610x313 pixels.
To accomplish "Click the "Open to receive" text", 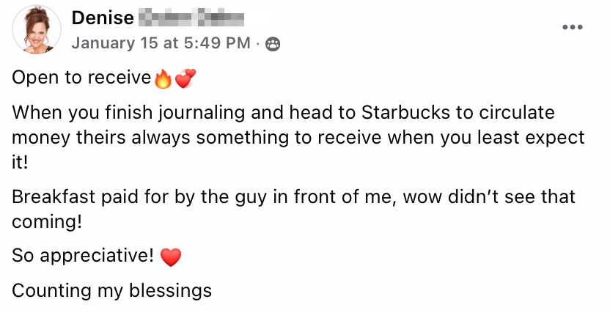I will click(x=81, y=78).
